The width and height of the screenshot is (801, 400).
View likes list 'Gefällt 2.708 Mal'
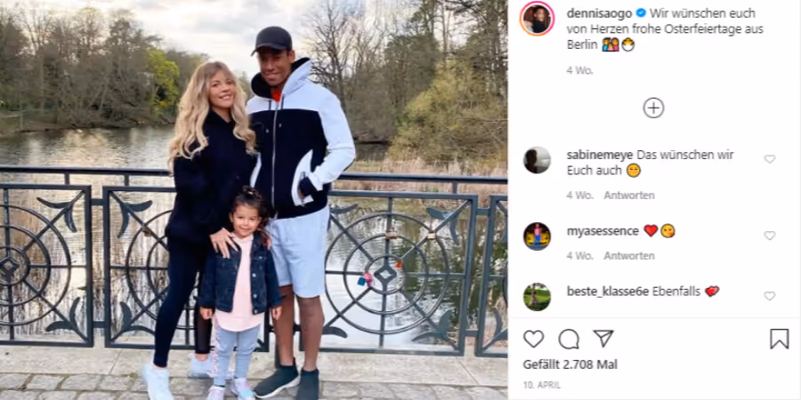point(570,364)
